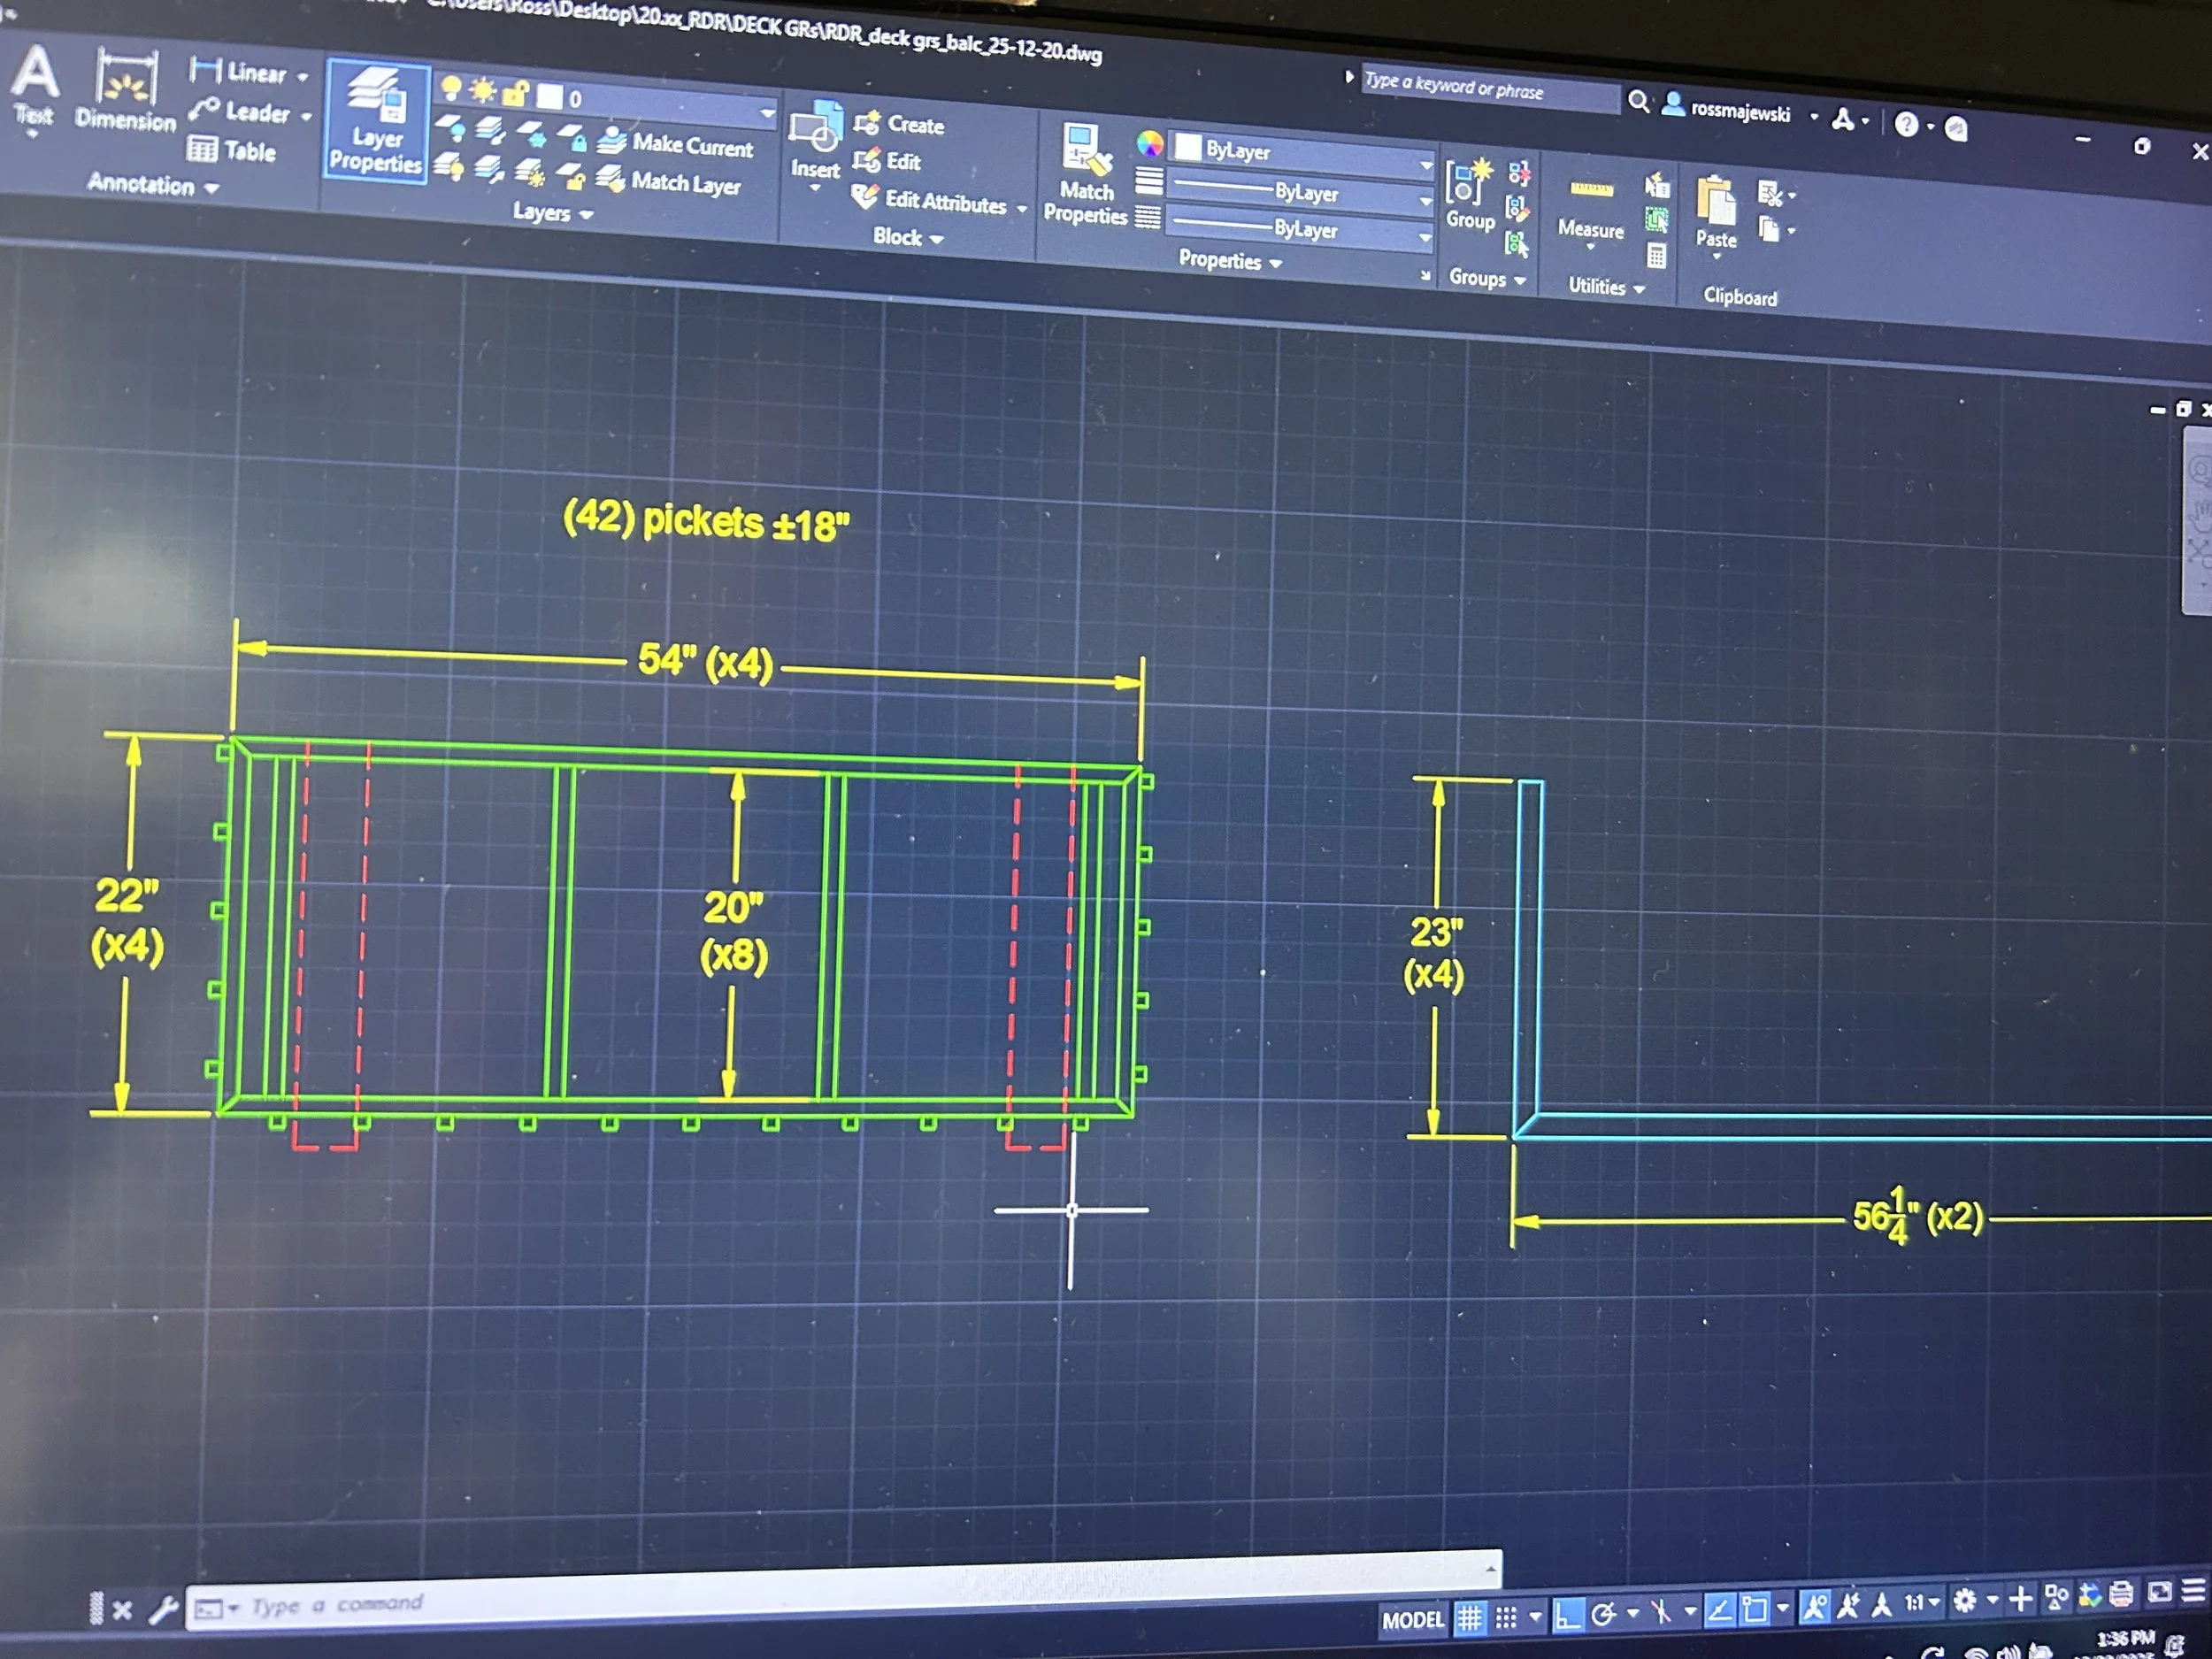Activate Match Properties tool
2212x1659 pixels.
1086,173
